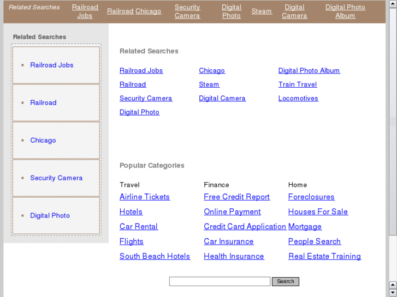
Task: Open Steam in main Related Searches list
Action: point(209,84)
